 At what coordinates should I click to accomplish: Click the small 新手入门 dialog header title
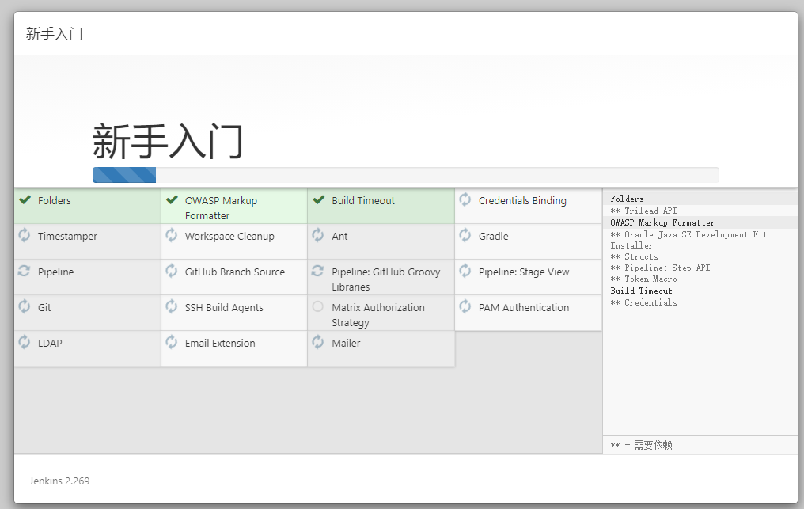(x=54, y=34)
